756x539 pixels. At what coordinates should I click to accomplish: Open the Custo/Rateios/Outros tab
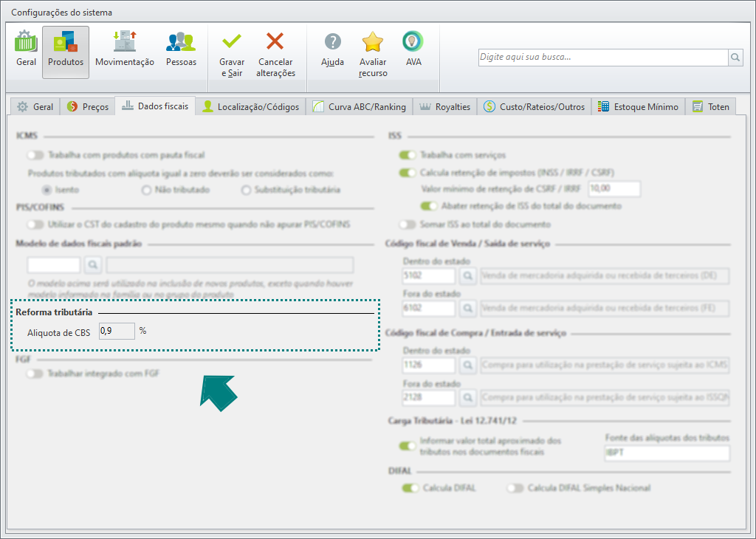tap(535, 106)
